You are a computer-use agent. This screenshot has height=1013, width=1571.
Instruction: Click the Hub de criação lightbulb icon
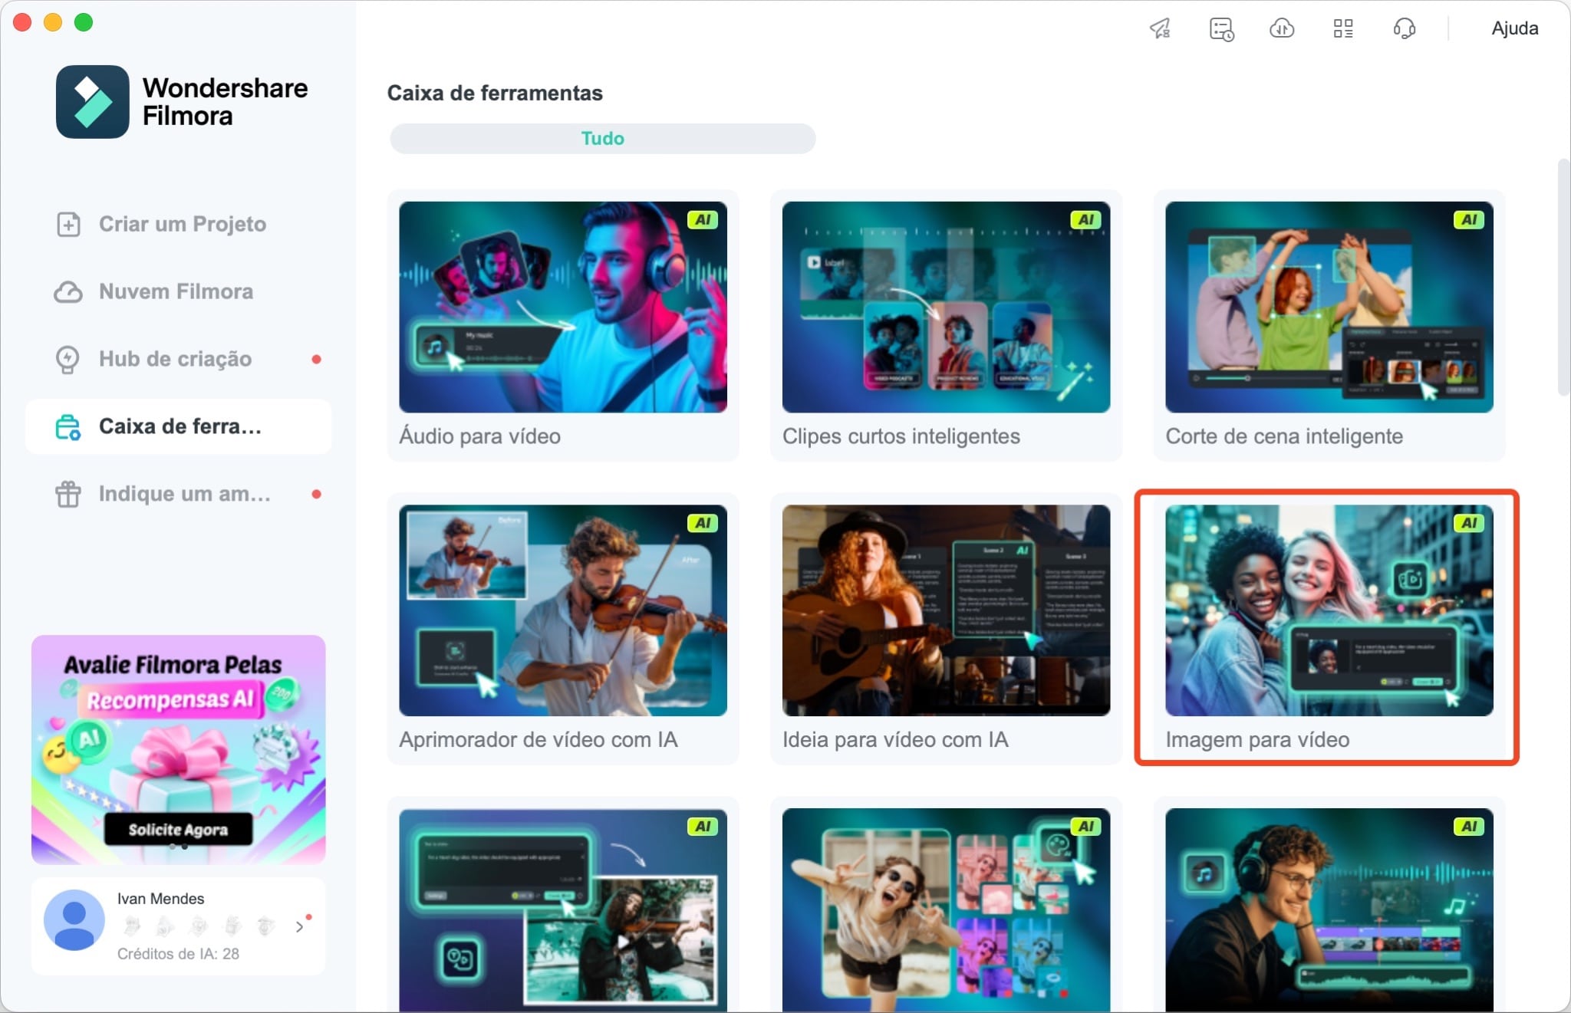coord(68,359)
